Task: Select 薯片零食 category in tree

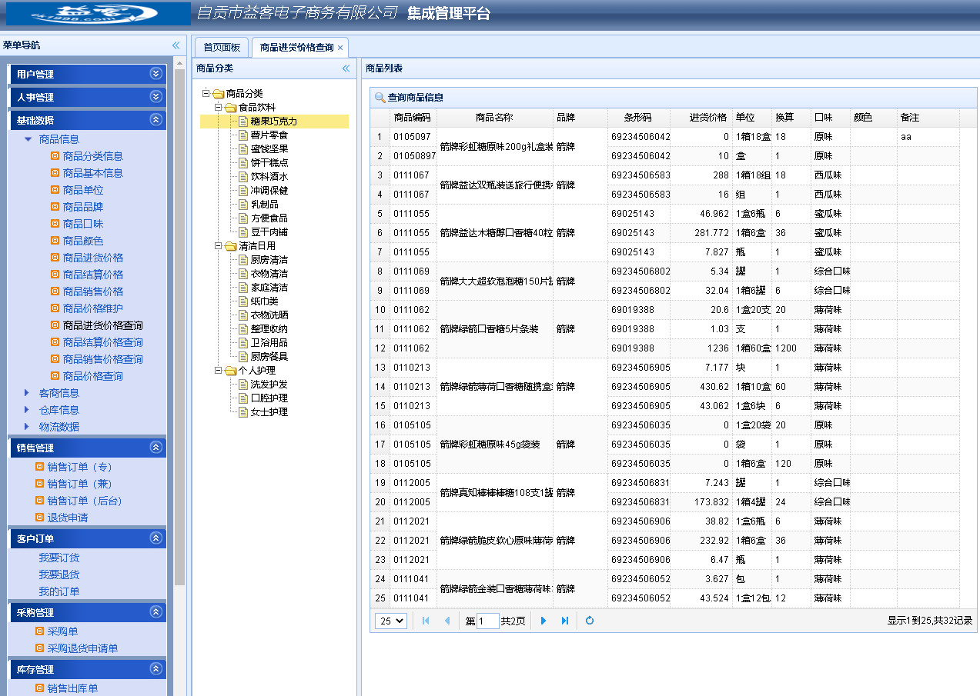Action: pos(269,135)
